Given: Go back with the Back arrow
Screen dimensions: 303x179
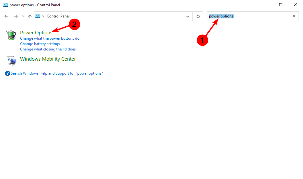Looking at the screenshot, I should point(6,16).
